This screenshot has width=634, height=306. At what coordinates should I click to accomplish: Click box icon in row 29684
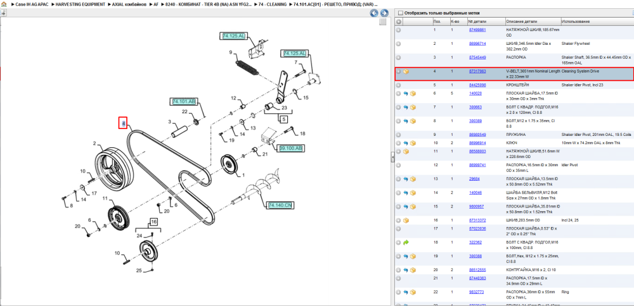[413, 178]
